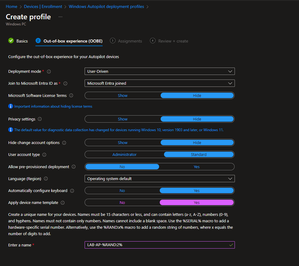This screenshot has width=299, height=266.
Task: Open diagnostic data collection default value notice
Action: click(x=119, y=130)
